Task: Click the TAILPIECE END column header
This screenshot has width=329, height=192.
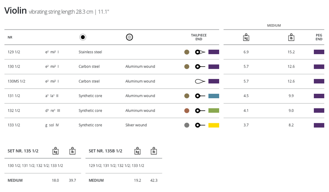Action: pos(199,37)
